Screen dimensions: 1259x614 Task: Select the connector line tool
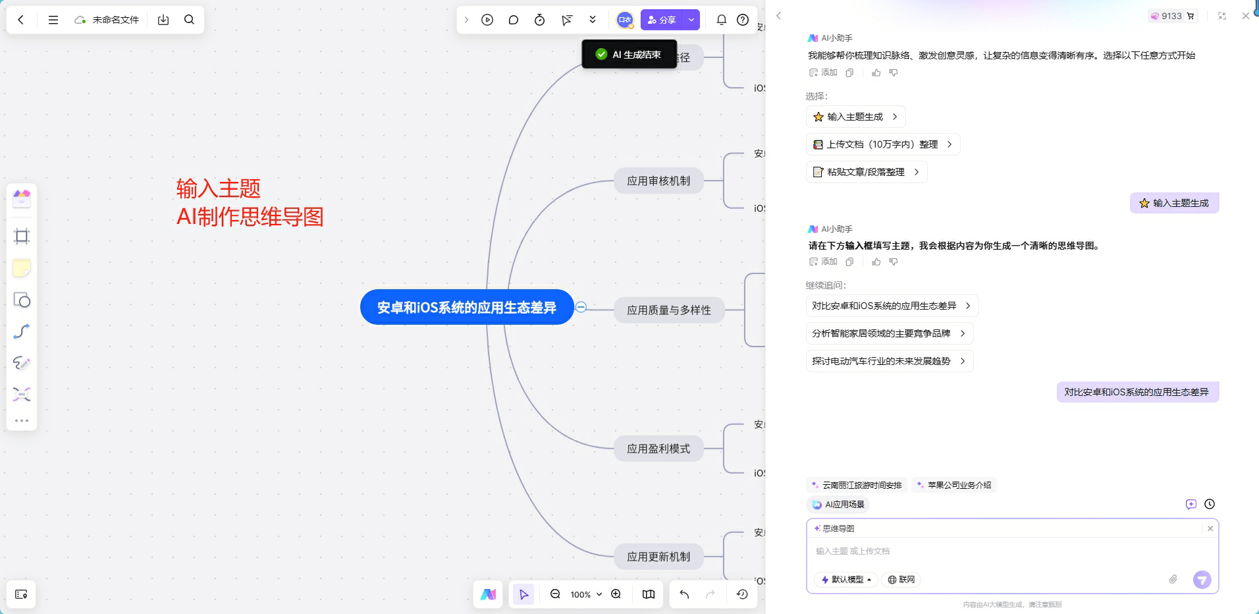tap(22, 331)
